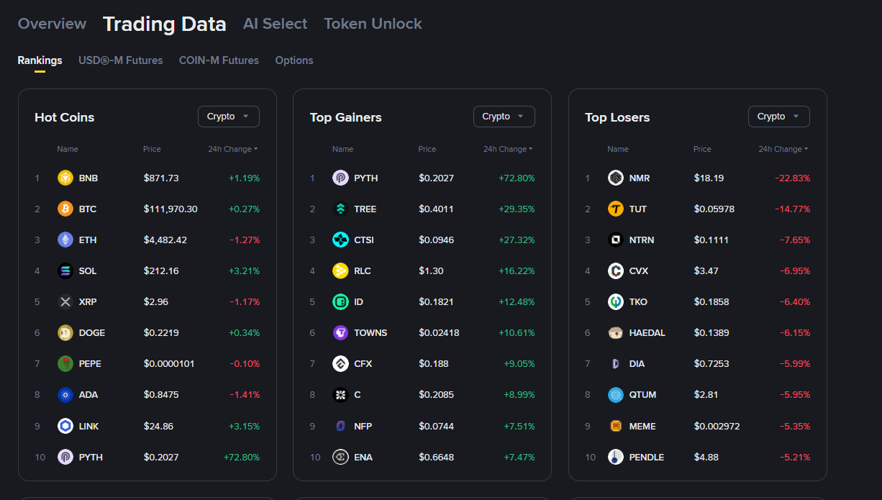Select the SOL row price $212.16
Screen dimensions: 882x500
coord(161,271)
